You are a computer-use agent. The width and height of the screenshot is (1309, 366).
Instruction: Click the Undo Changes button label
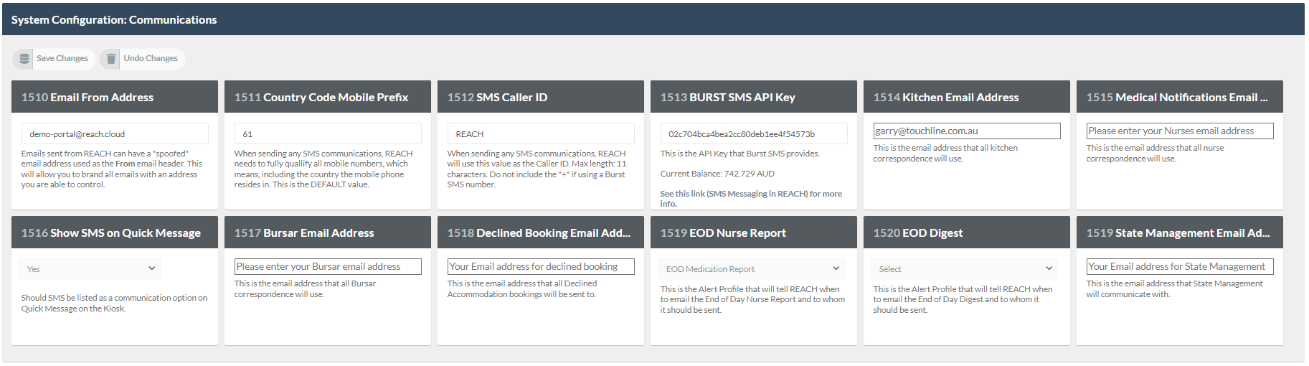(x=151, y=59)
